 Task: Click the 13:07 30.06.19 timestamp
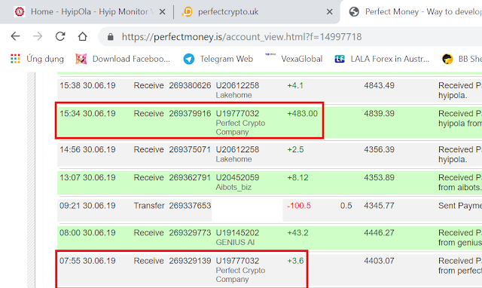[x=87, y=177]
